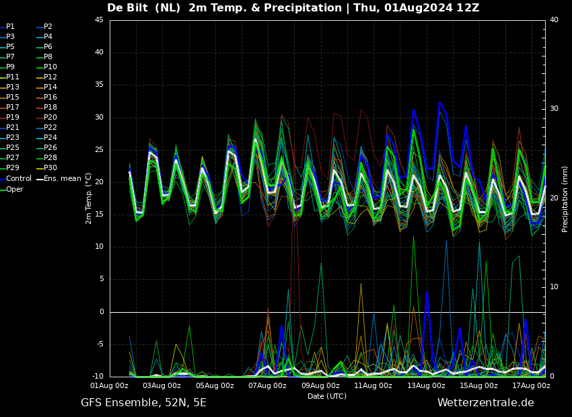
Task: Click the P17 legend label
Action: tap(12, 107)
